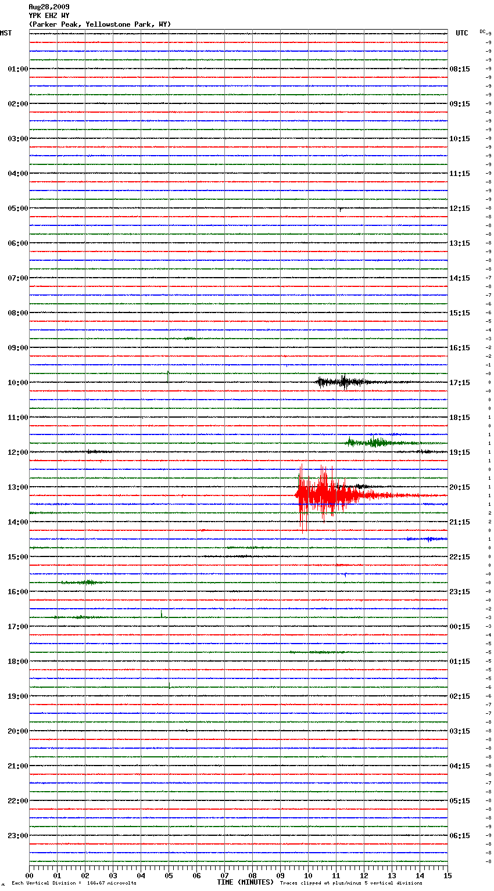Select the 01:00 MST time label

click(x=18, y=69)
